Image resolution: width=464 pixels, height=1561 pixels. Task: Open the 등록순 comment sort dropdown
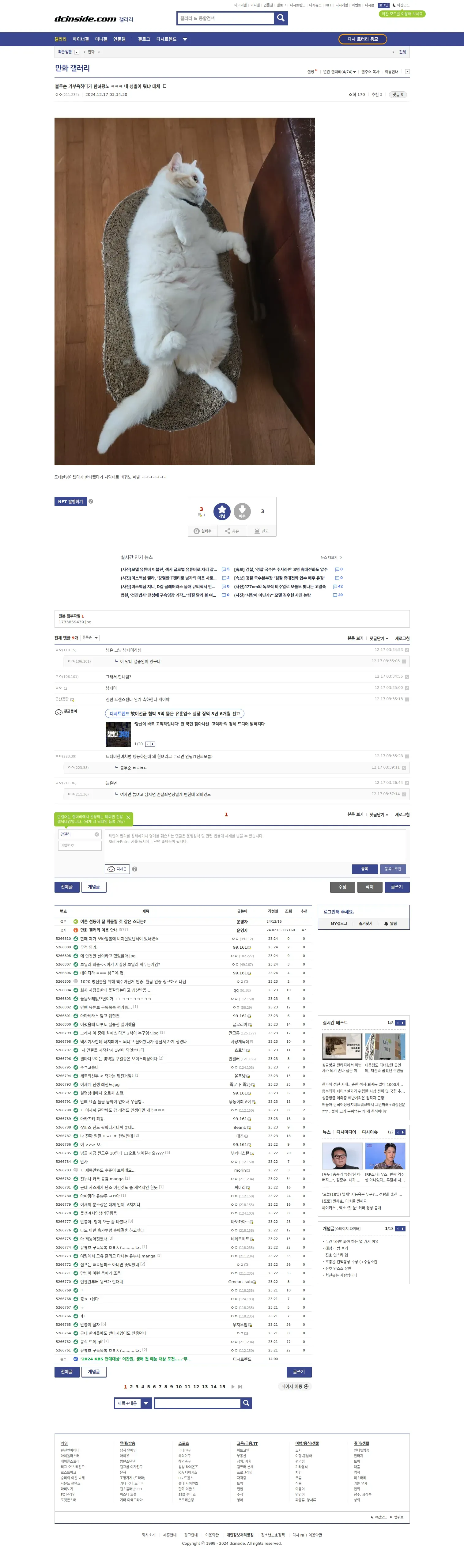(x=90, y=637)
